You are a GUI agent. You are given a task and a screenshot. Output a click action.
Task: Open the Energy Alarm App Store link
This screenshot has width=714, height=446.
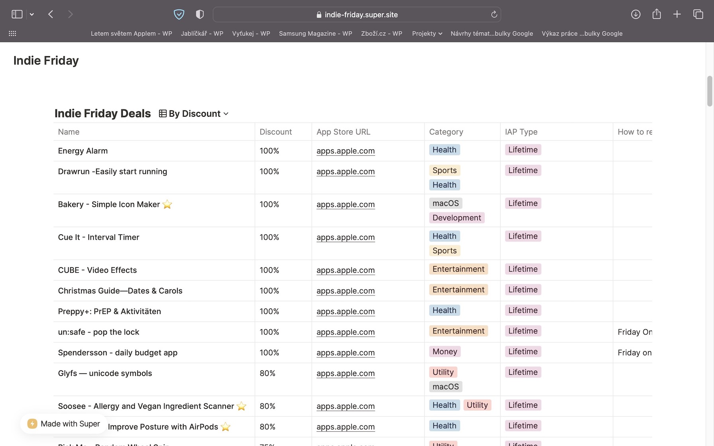345,151
